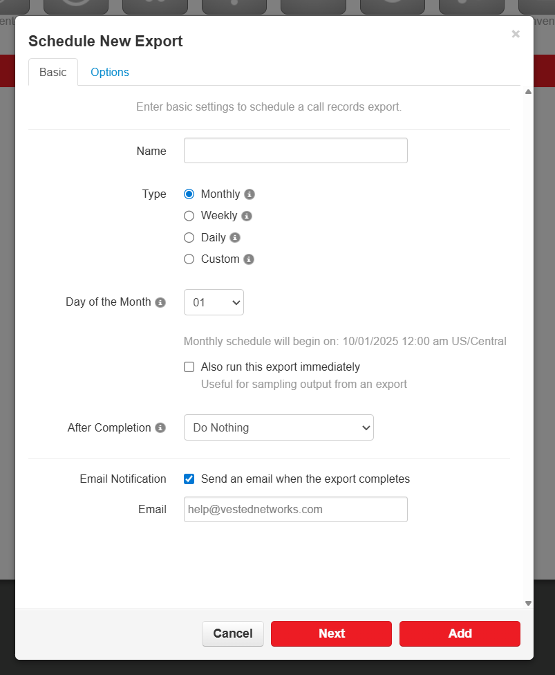This screenshot has height=675, width=555.
Task: Click the Add button
Action: coord(460,634)
